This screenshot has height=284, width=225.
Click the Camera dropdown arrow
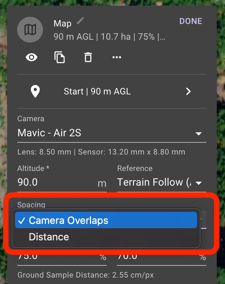click(198, 134)
